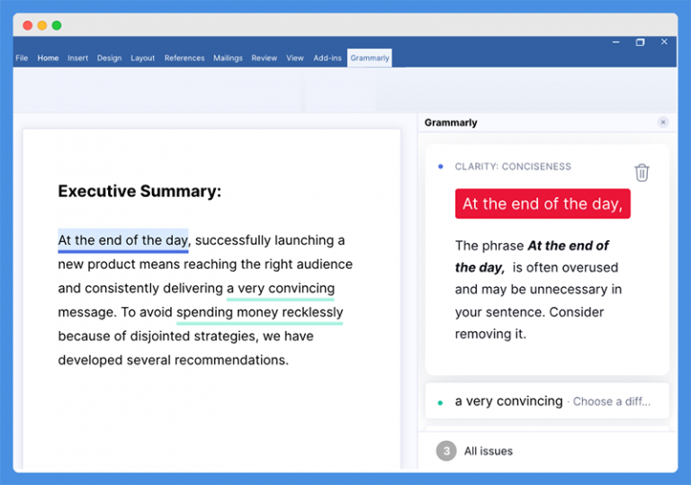Select the 'Choose a diff...' hint text

611,401
